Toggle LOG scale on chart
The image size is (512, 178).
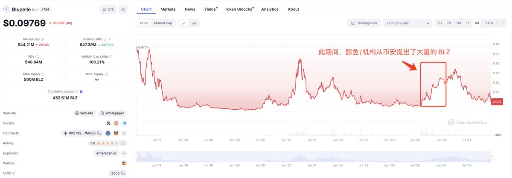[489, 23]
